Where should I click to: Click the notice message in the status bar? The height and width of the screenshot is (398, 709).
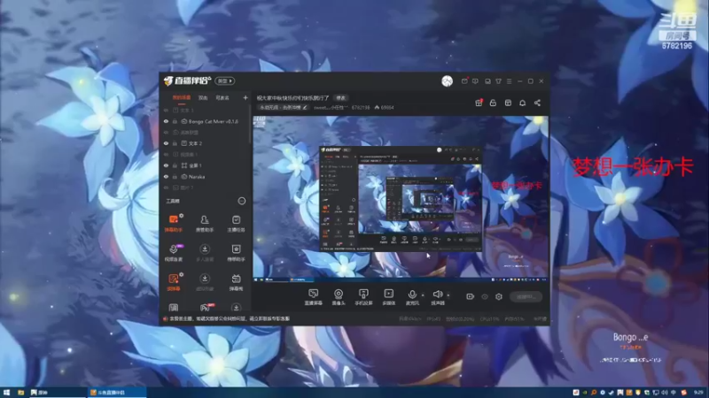click(x=230, y=318)
